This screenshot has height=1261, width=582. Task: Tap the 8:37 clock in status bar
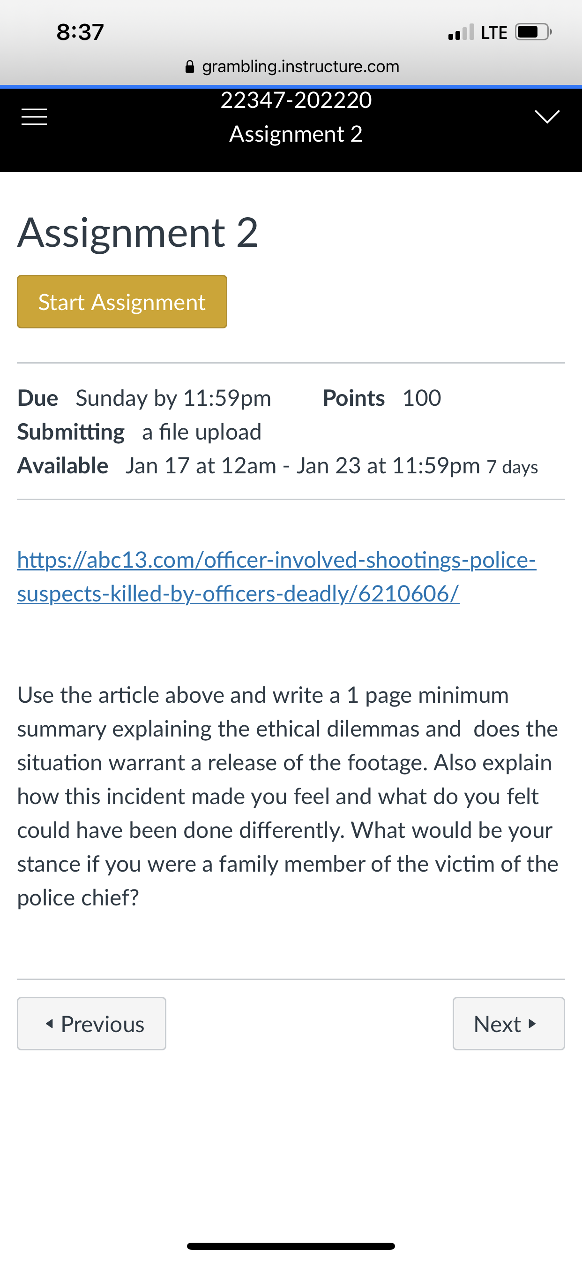click(x=80, y=32)
